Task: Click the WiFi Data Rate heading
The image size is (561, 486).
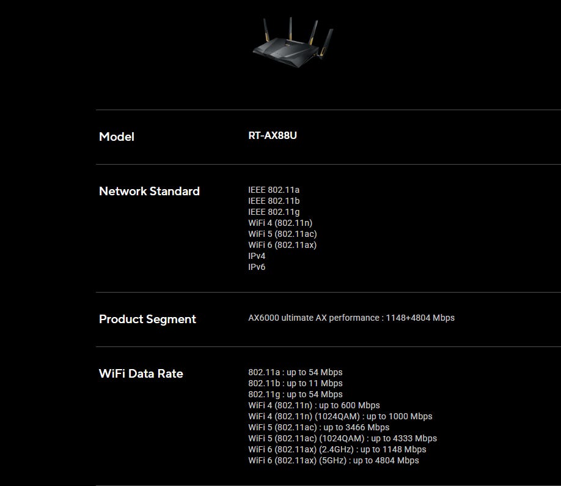Action: [x=141, y=373]
